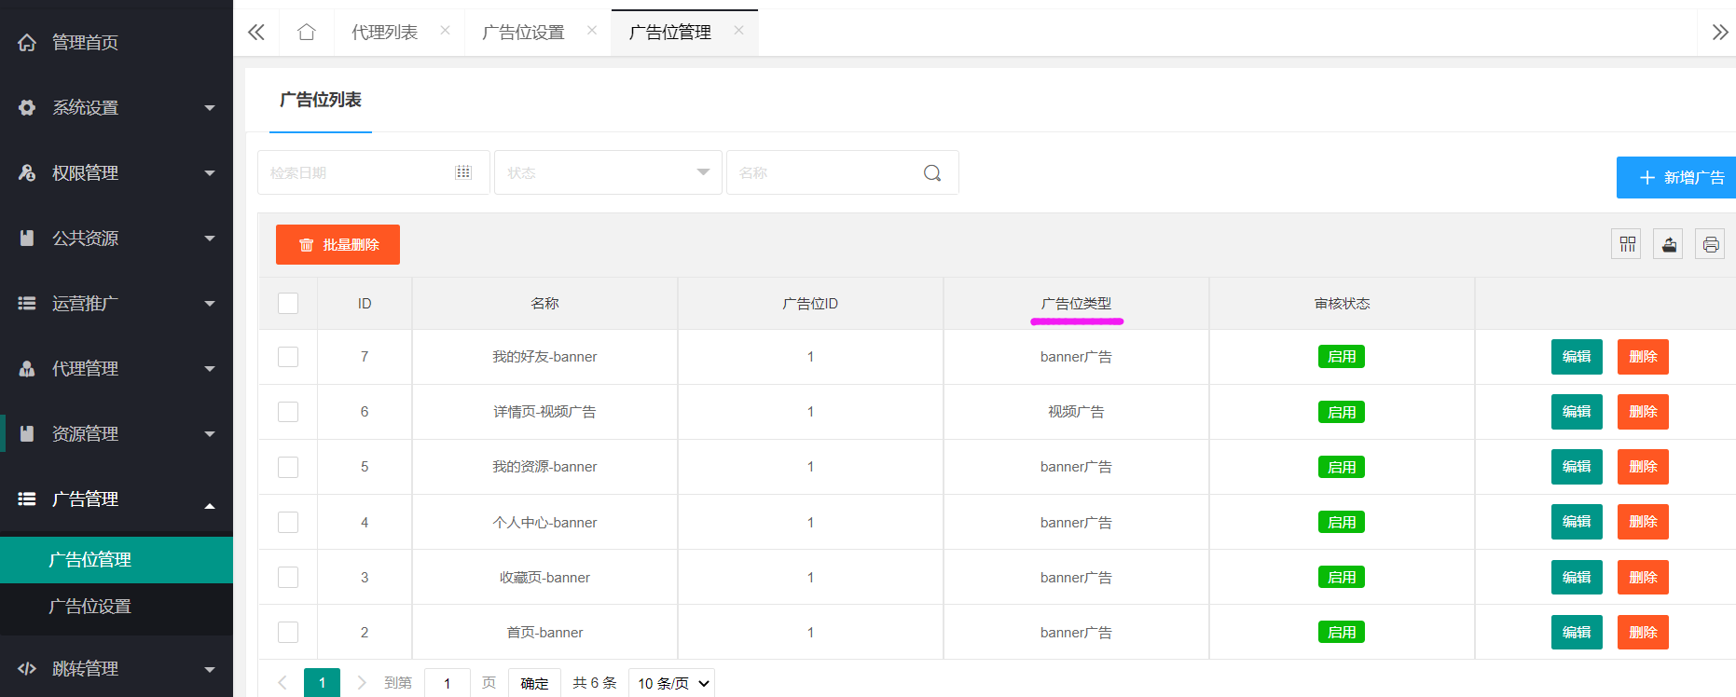Click the 视频广告 type cell
This screenshot has height=697, width=1736.
coord(1076,412)
